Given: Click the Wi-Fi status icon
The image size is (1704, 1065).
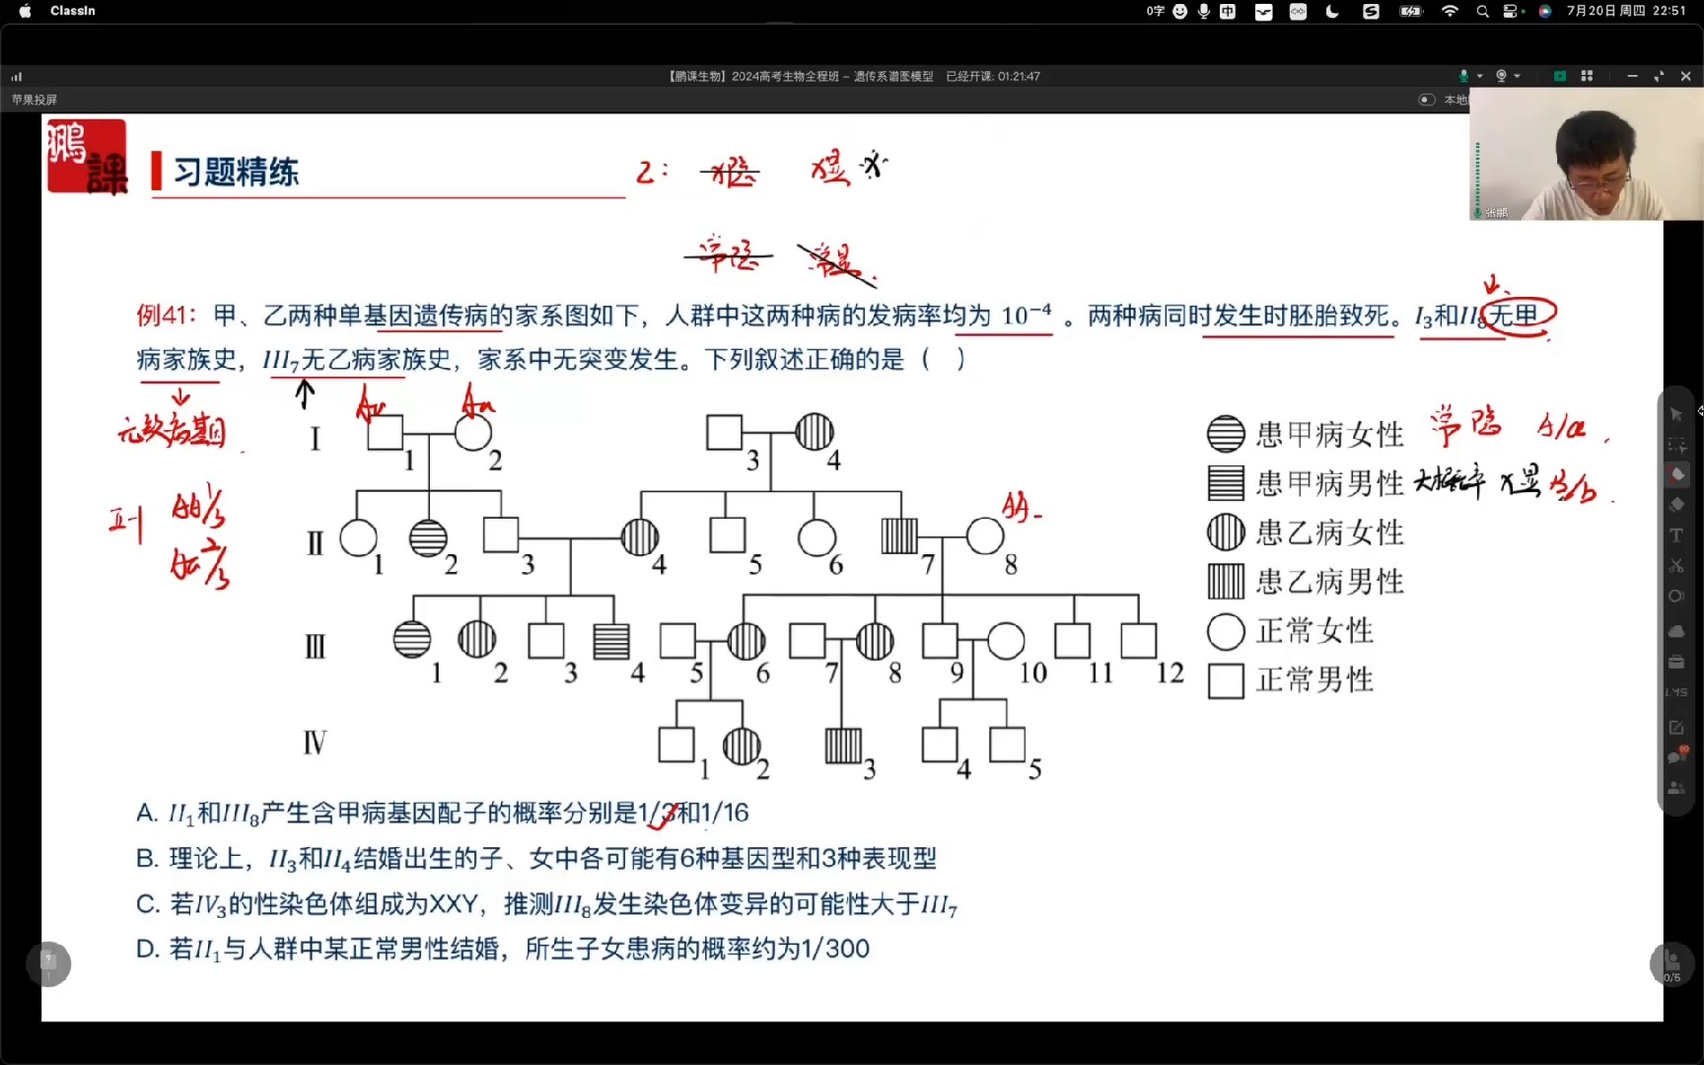Looking at the screenshot, I should [x=1450, y=12].
